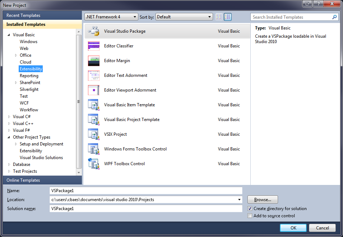Enable Add to source control checkbox

point(250,216)
